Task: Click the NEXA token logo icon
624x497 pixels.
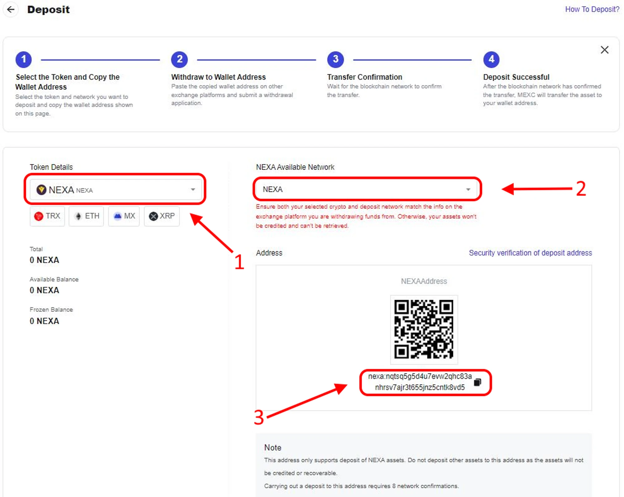Action: 41,190
